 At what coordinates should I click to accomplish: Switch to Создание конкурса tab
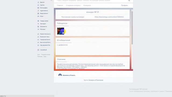tap(73, 5)
